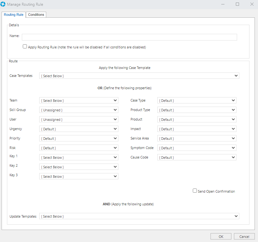Expand the Product Type dropdown
258x242 pixels.
(x=197, y=110)
